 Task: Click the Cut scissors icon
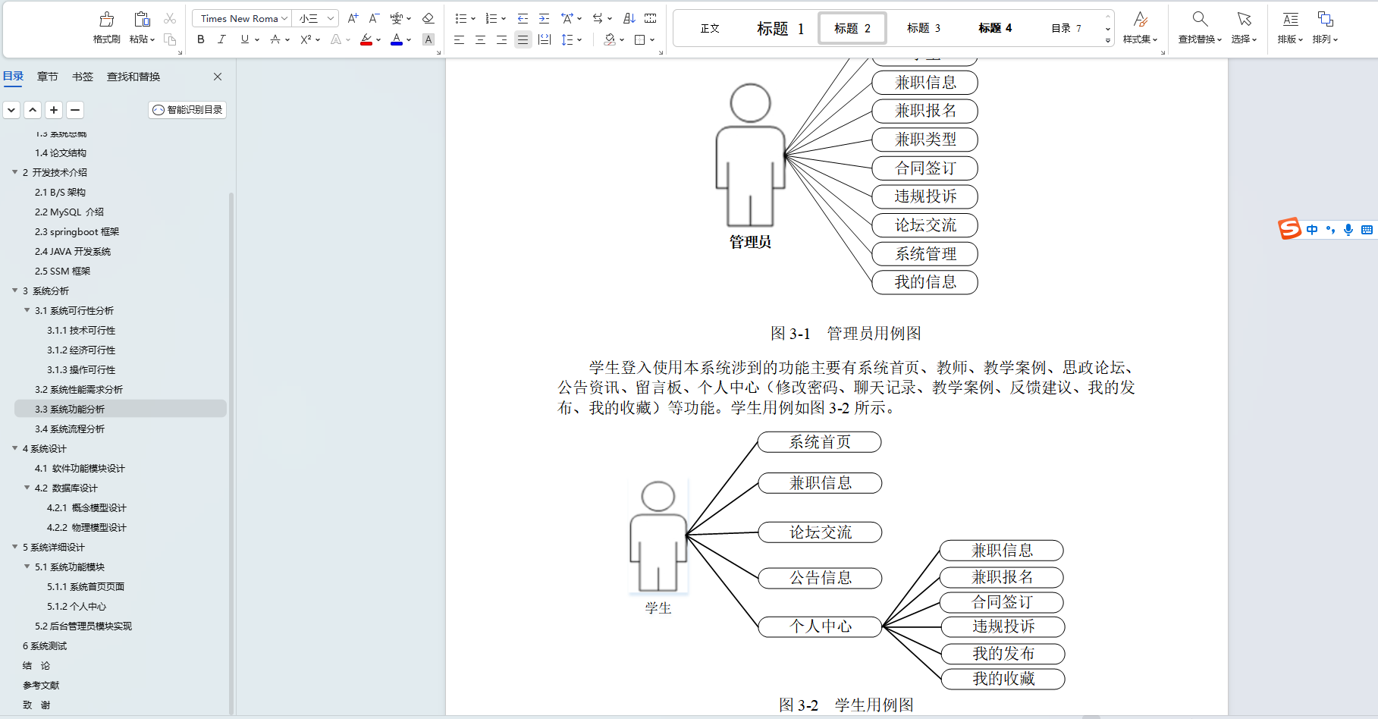[170, 18]
